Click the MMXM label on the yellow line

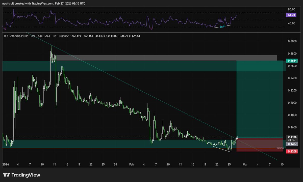(280, 148)
